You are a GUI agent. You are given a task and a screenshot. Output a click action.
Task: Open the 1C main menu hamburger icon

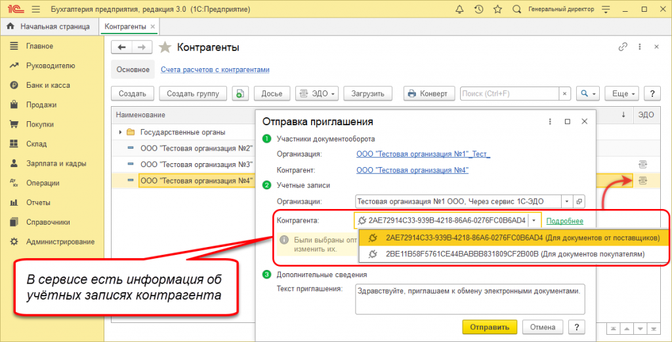click(36, 9)
